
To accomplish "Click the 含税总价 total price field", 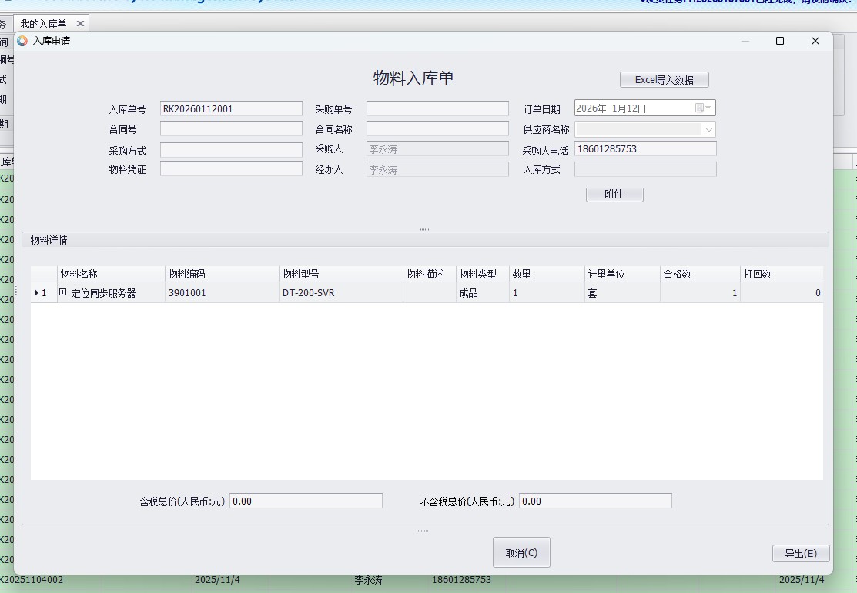I will tap(306, 501).
